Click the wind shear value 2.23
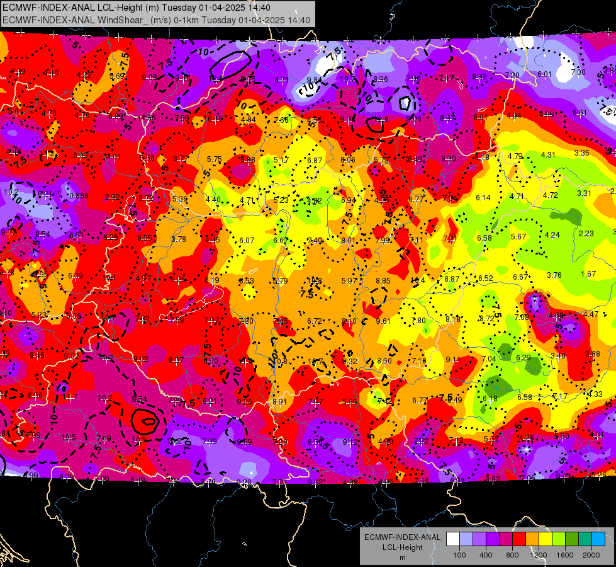Viewport: 616px width, 567px height. coord(586,234)
